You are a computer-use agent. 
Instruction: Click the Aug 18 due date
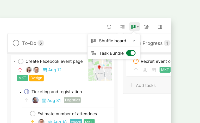[60, 122]
